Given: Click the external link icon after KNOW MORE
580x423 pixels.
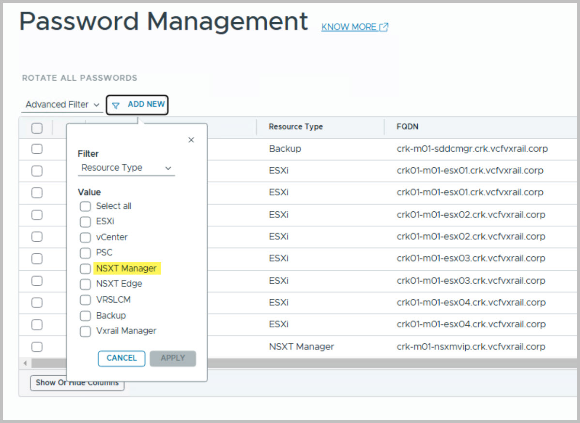Looking at the screenshot, I should [384, 27].
